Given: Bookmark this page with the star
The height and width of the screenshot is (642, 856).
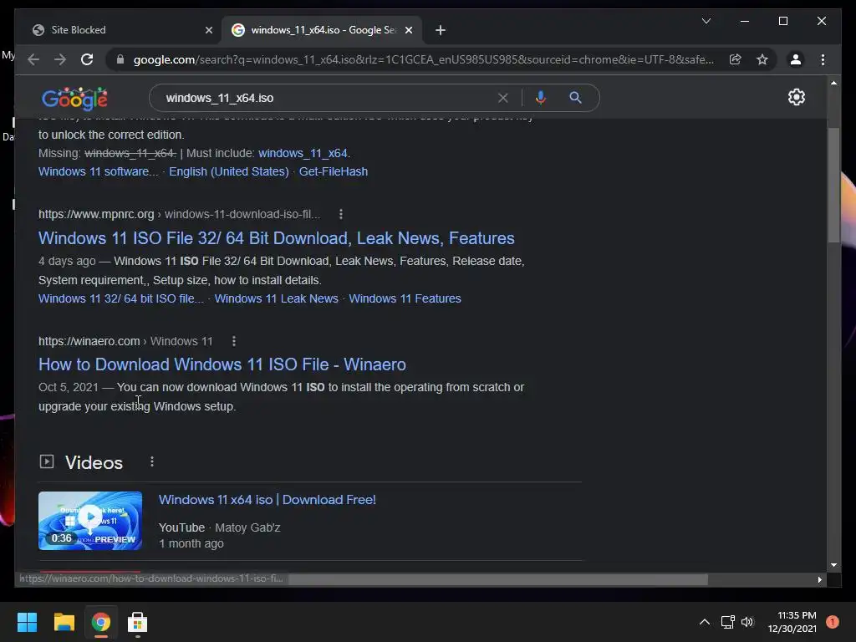Looking at the screenshot, I should 762,59.
